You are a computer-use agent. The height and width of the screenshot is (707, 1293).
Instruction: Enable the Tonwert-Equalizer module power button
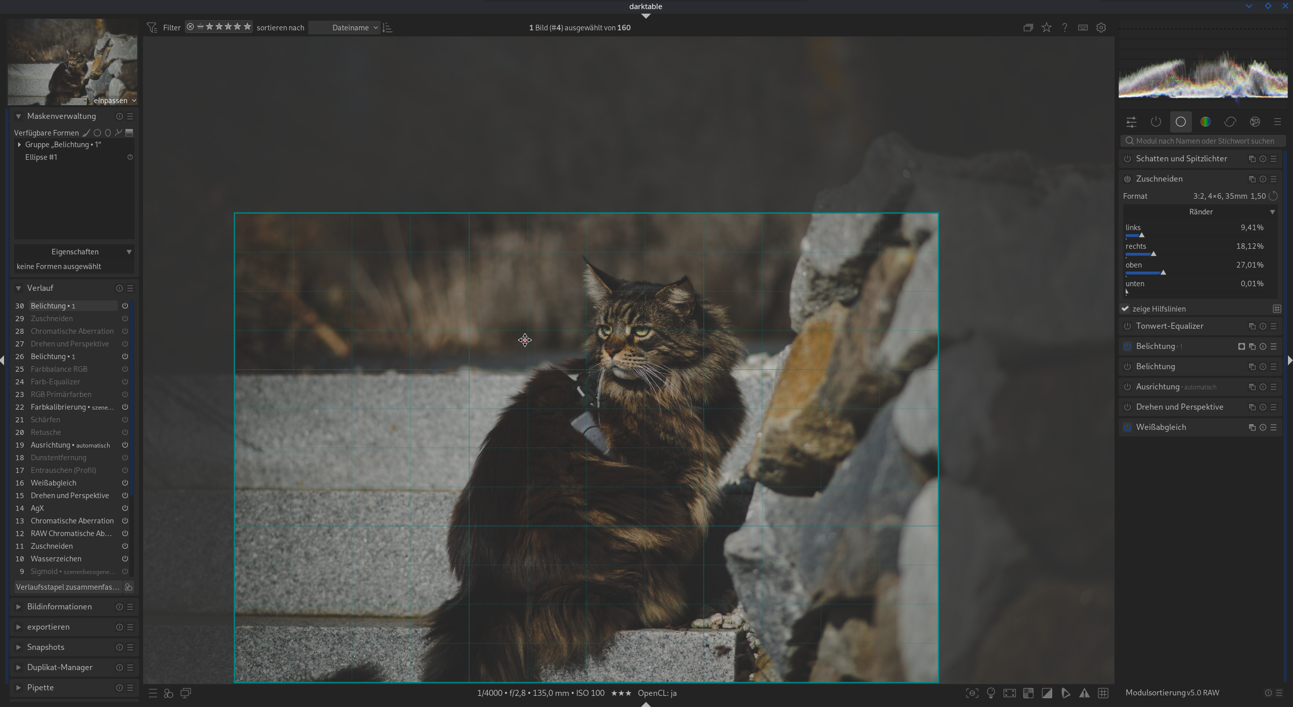[1127, 326]
